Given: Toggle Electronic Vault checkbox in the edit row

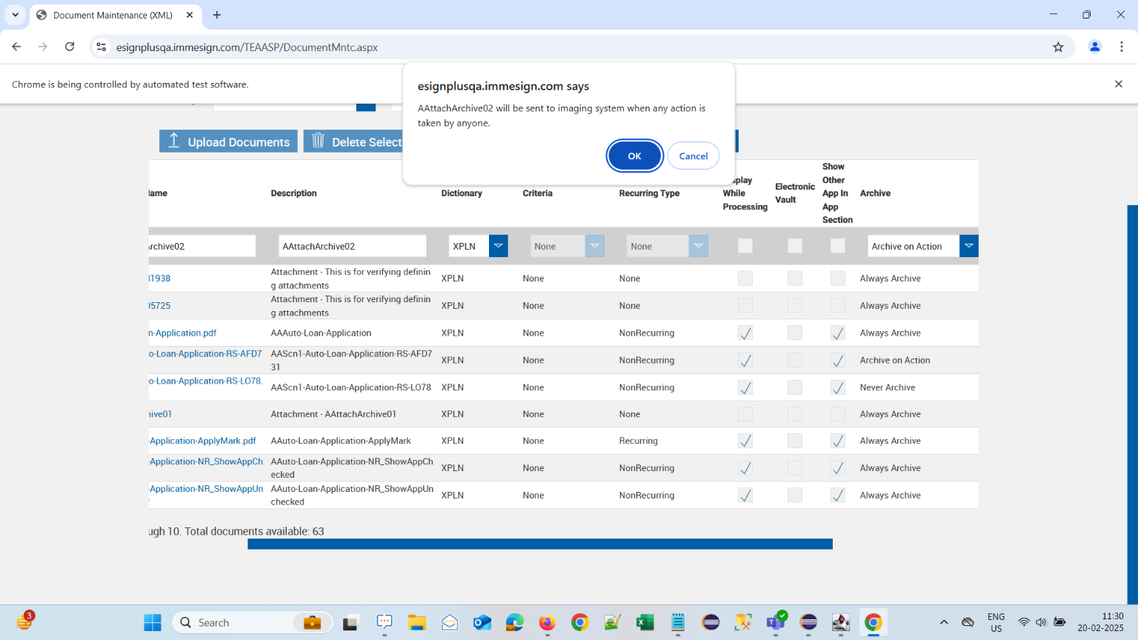Looking at the screenshot, I should tap(794, 246).
